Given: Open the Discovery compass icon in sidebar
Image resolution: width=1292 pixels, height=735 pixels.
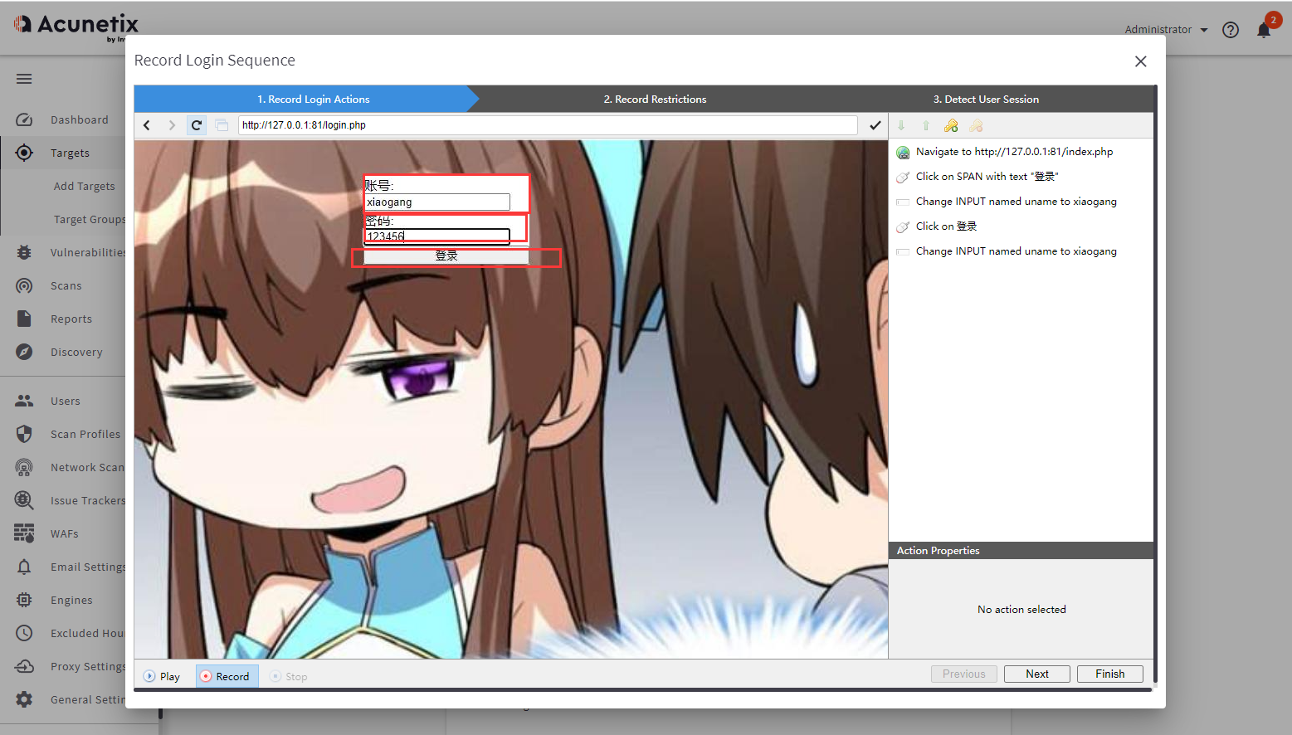Looking at the screenshot, I should coord(24,352).
